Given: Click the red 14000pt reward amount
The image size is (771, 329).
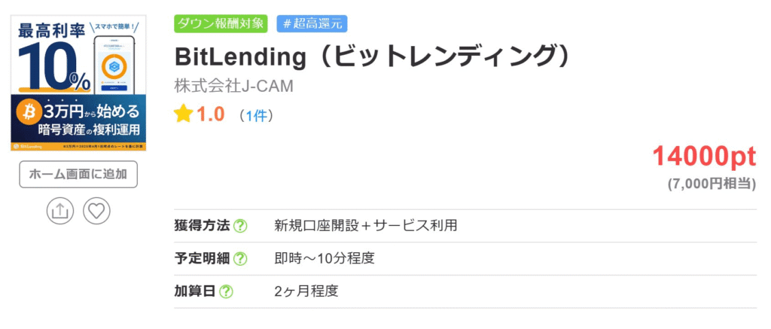Looking at the screenshot, I should click(x=703, y=156).
